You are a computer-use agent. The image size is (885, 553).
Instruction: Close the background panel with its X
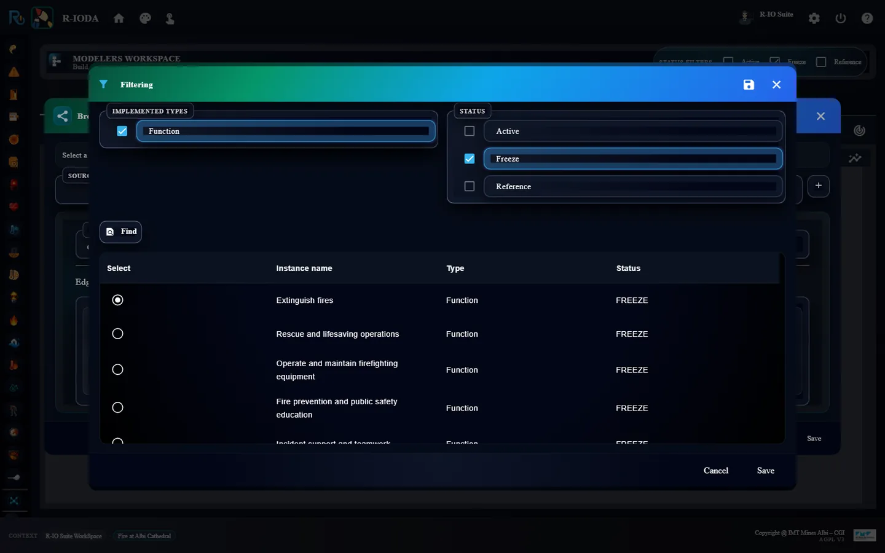pos(820,116)
